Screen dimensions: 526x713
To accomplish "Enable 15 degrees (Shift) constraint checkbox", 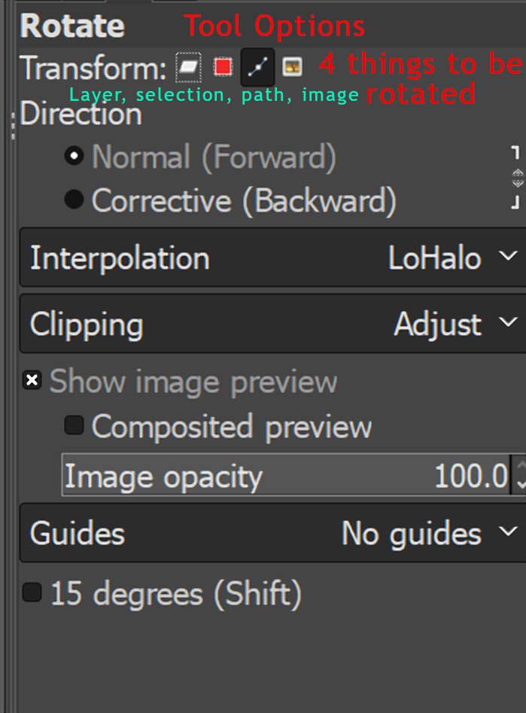I will click(x=32, y=593).
